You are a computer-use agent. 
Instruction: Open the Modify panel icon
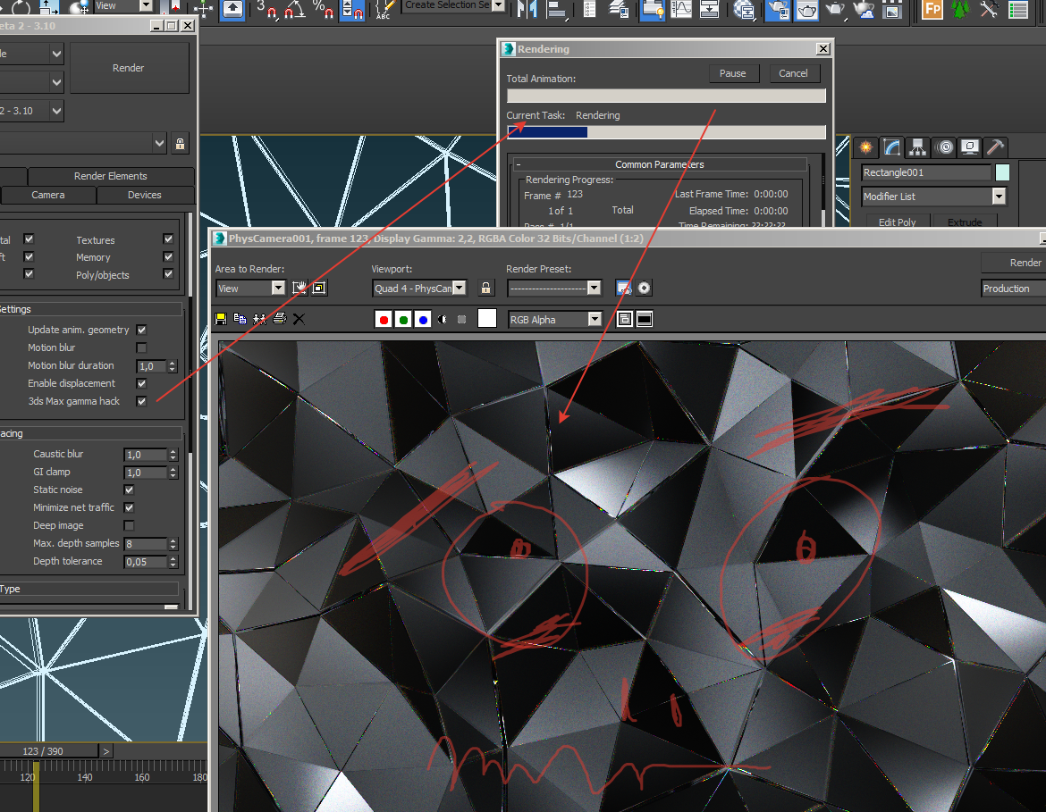click(x=892, y=147)
